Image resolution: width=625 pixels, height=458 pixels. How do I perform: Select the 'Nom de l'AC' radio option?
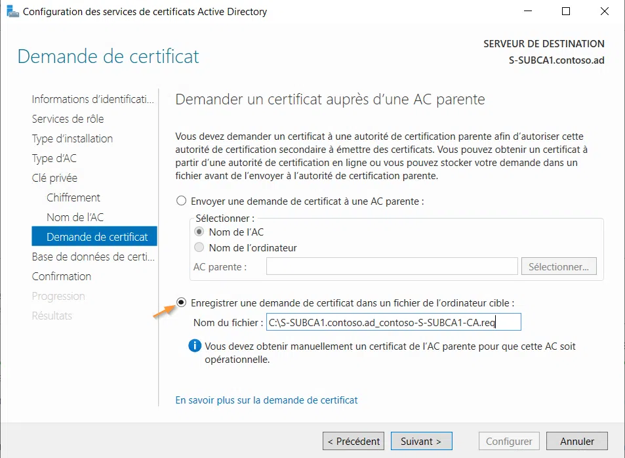[x=198, y=233]
